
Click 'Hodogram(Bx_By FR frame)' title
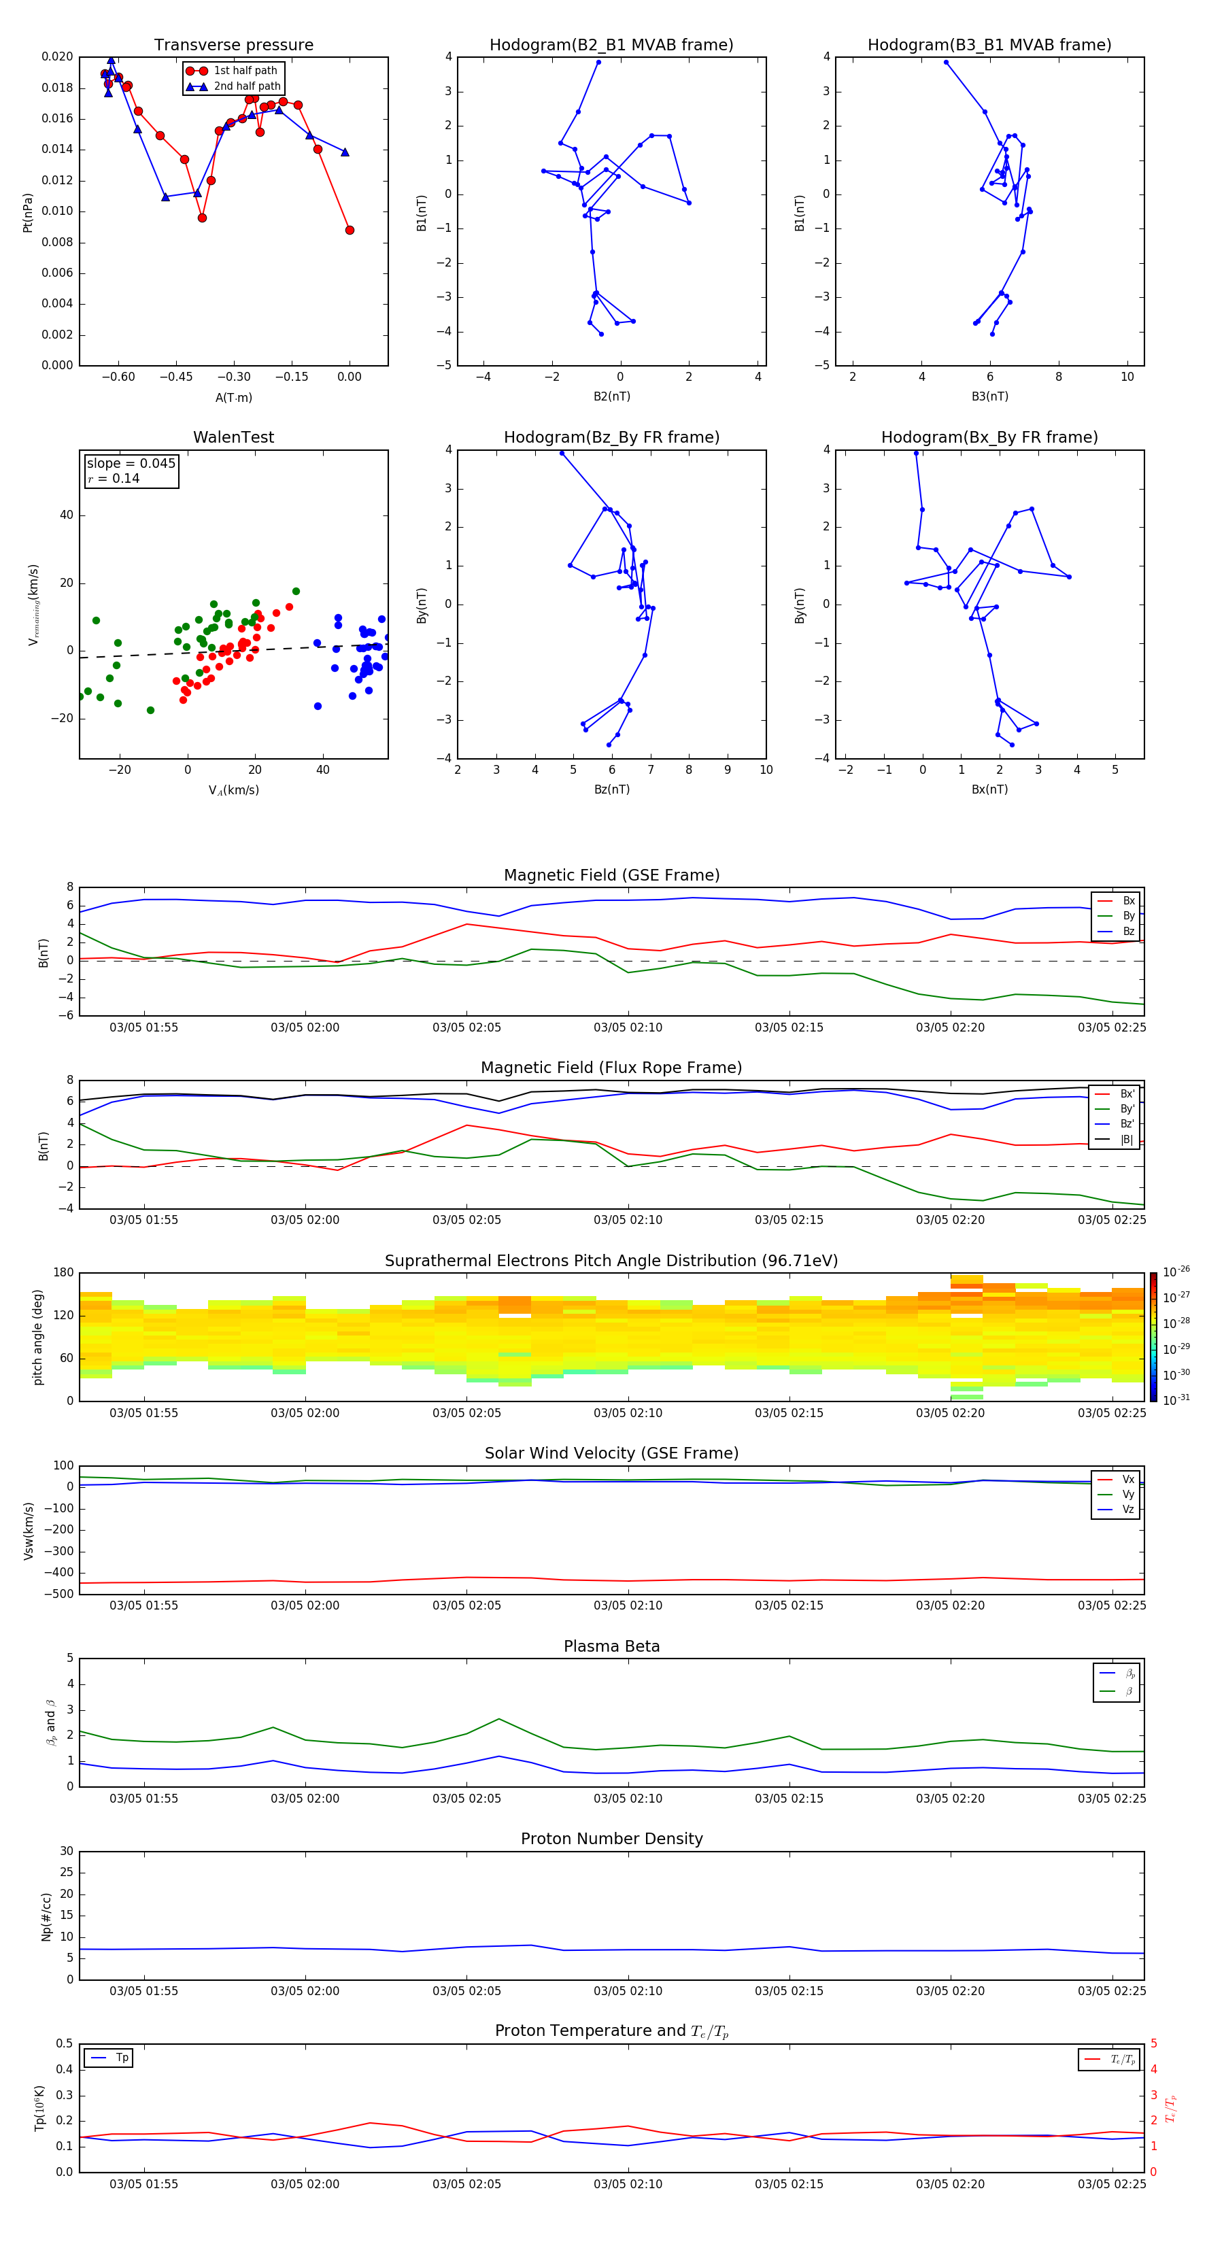(989, 437)
